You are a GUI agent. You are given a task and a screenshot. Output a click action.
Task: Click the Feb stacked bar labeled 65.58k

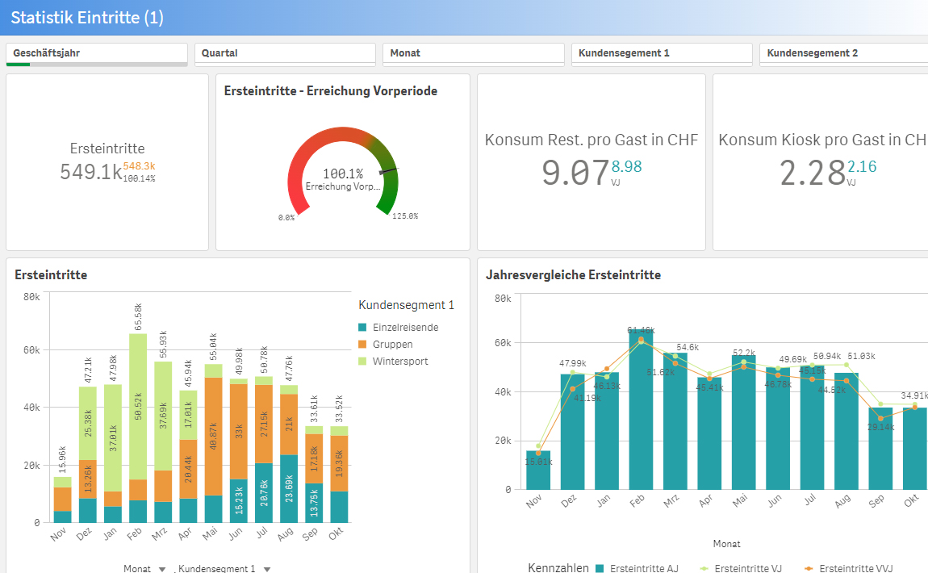pyautogui.click(x=138, y=428)
